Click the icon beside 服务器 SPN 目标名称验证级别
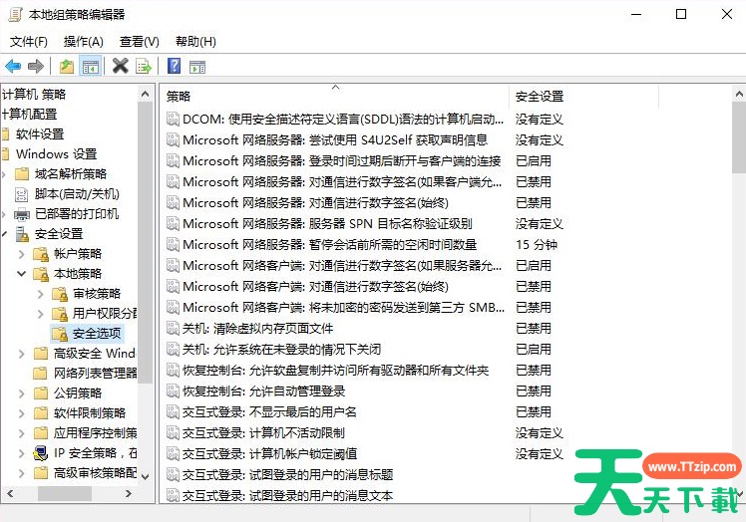Screen dimensions: 746x522 pyautogui.click(x=173, y=223)
